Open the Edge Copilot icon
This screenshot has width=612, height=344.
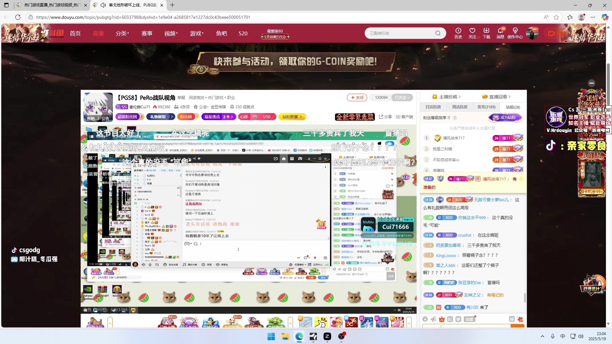pos(605,17)
